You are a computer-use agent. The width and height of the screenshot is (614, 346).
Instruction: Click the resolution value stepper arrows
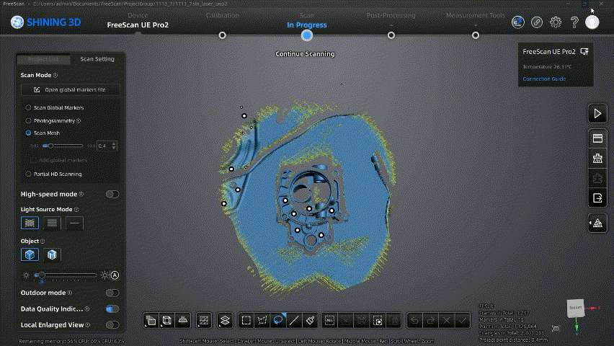pos(114,146)
